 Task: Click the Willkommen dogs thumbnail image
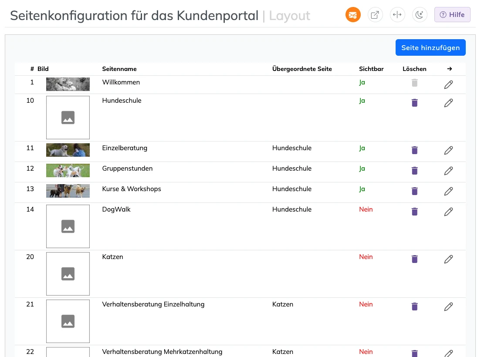tap(68, 84)
